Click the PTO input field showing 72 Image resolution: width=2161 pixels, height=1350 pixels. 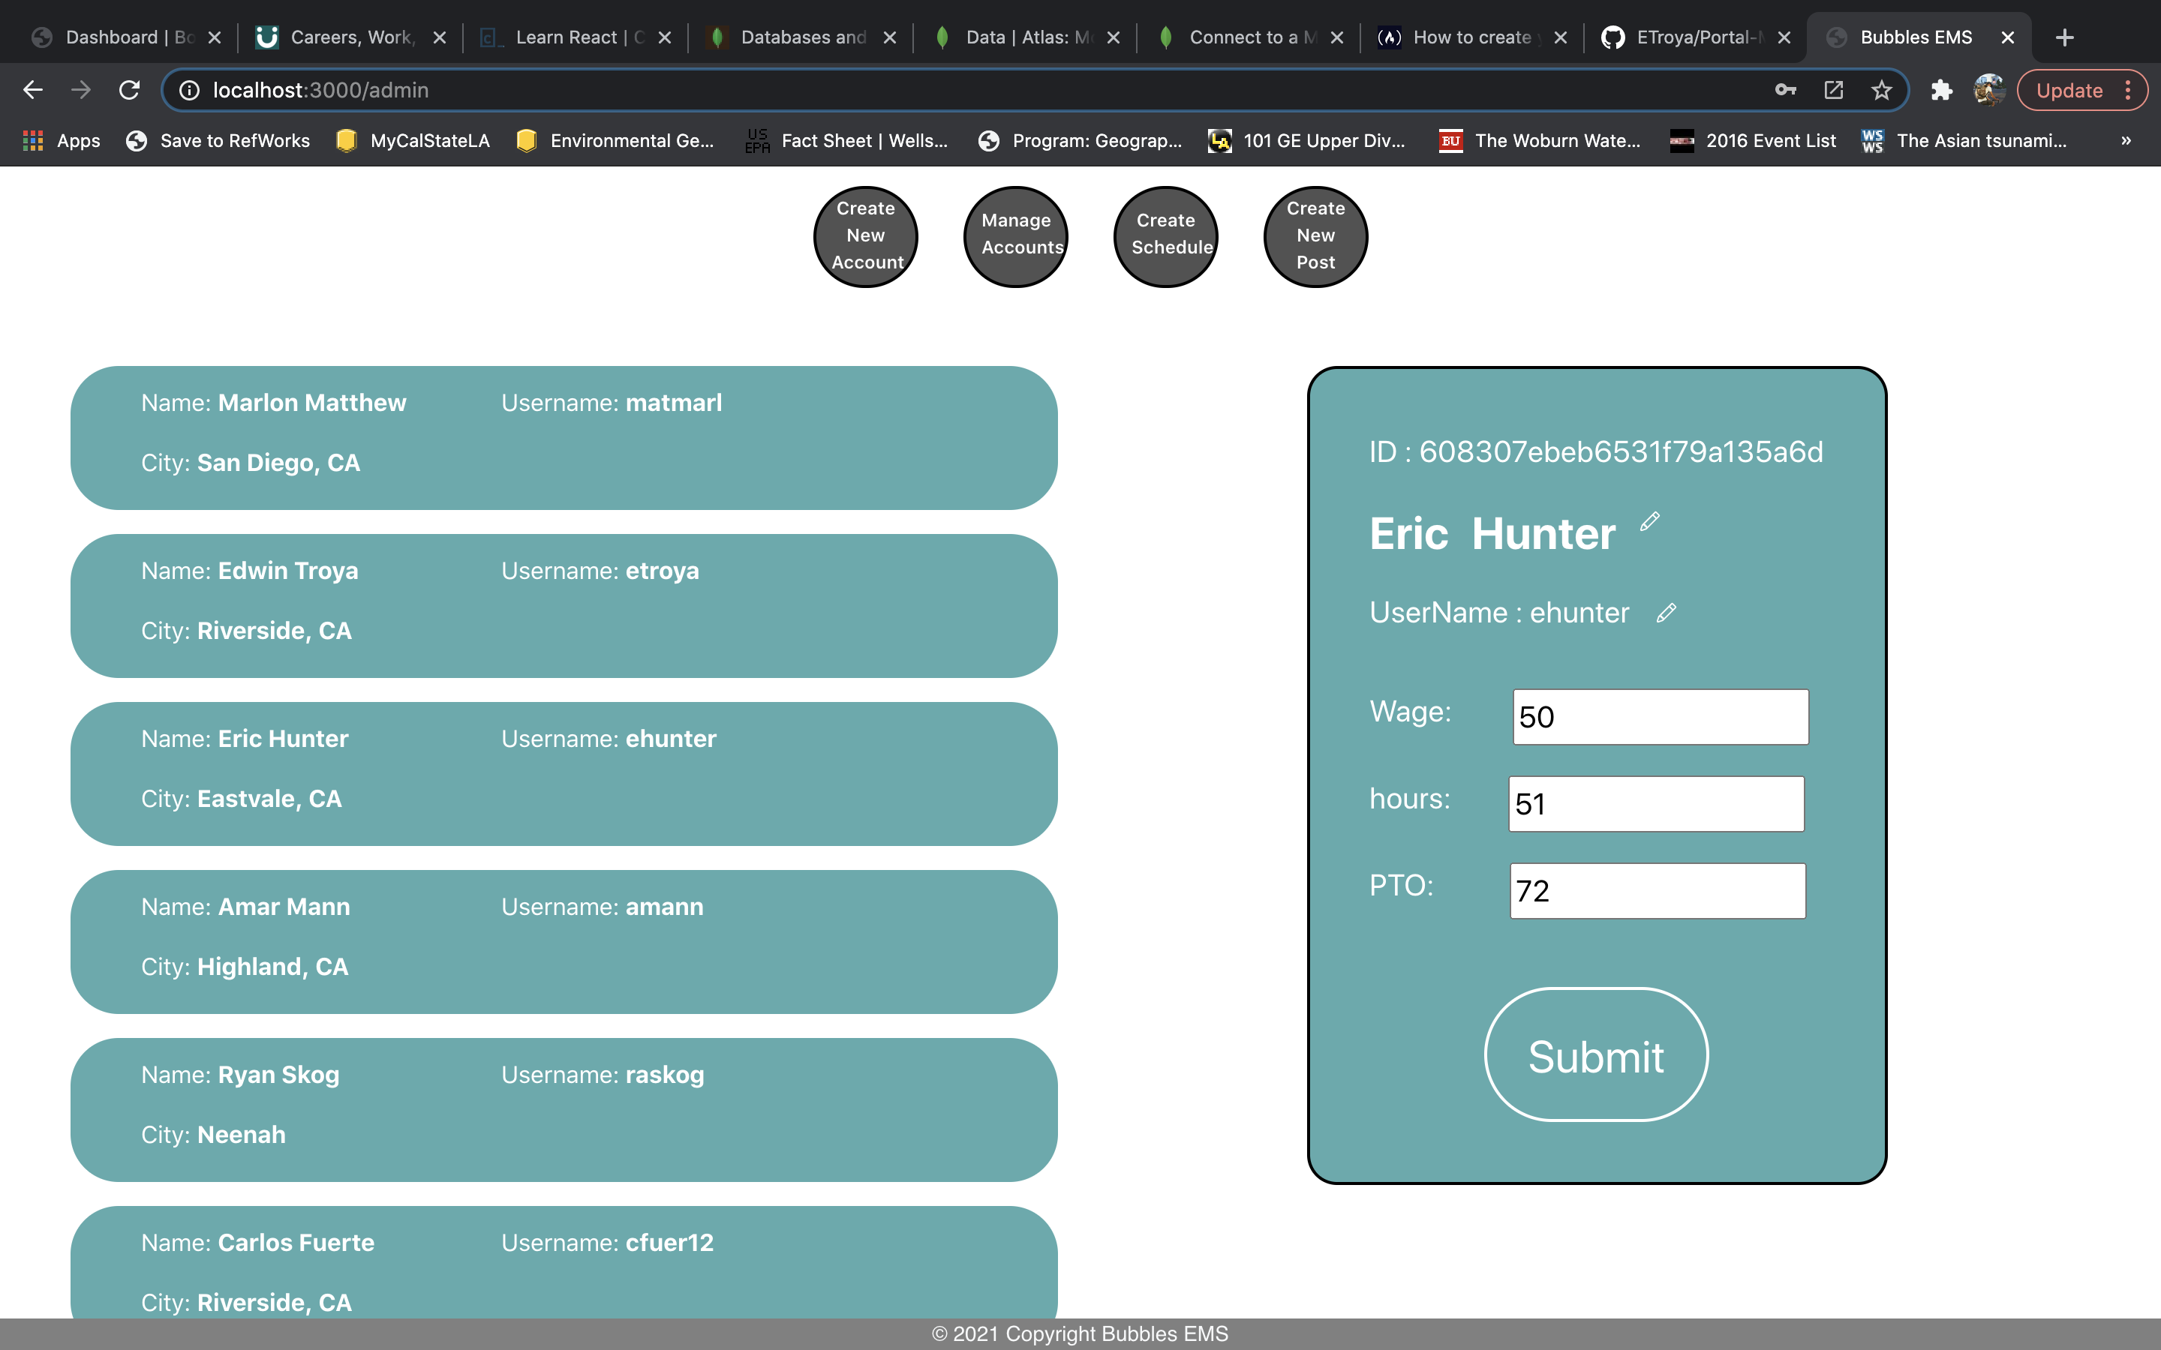click(x=1658, y=891)
